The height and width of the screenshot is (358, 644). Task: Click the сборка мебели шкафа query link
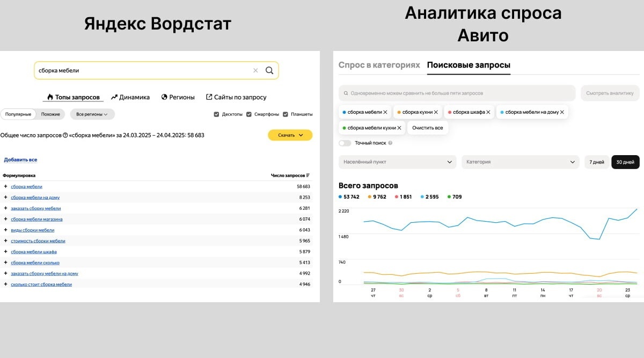[34, 252]
